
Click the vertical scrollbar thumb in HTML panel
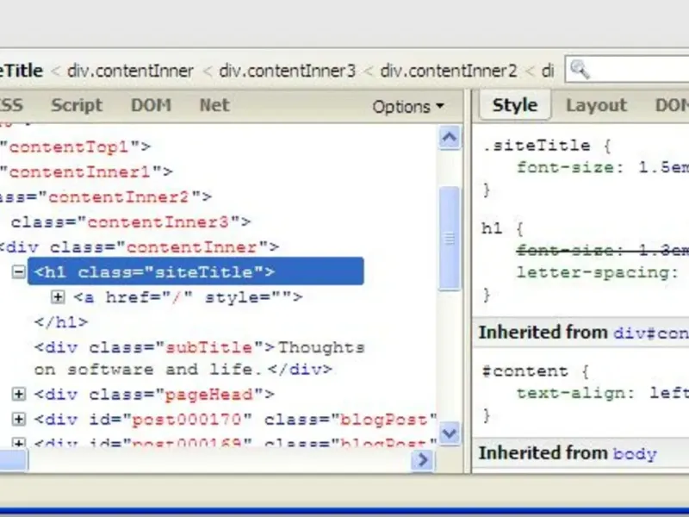pos(449,239)
